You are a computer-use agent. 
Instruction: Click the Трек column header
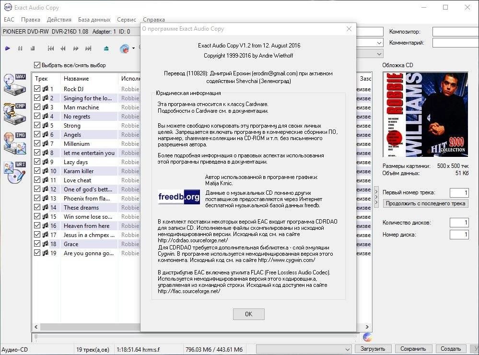[x=47, y=79]
